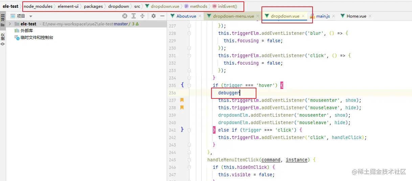Close the About.vue tab
The height and width of the screenshot is (181, 412).
(200, 16)
